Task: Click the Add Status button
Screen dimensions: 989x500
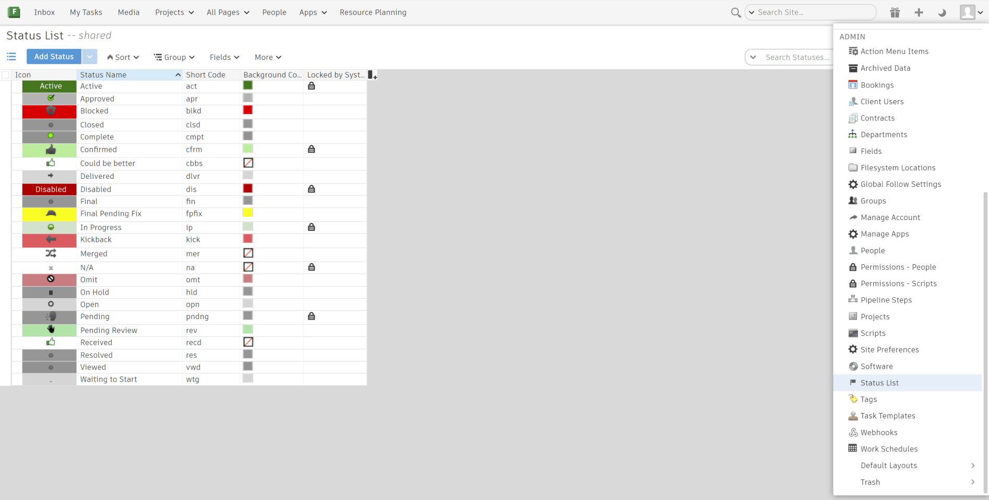Action: (54, 56)
